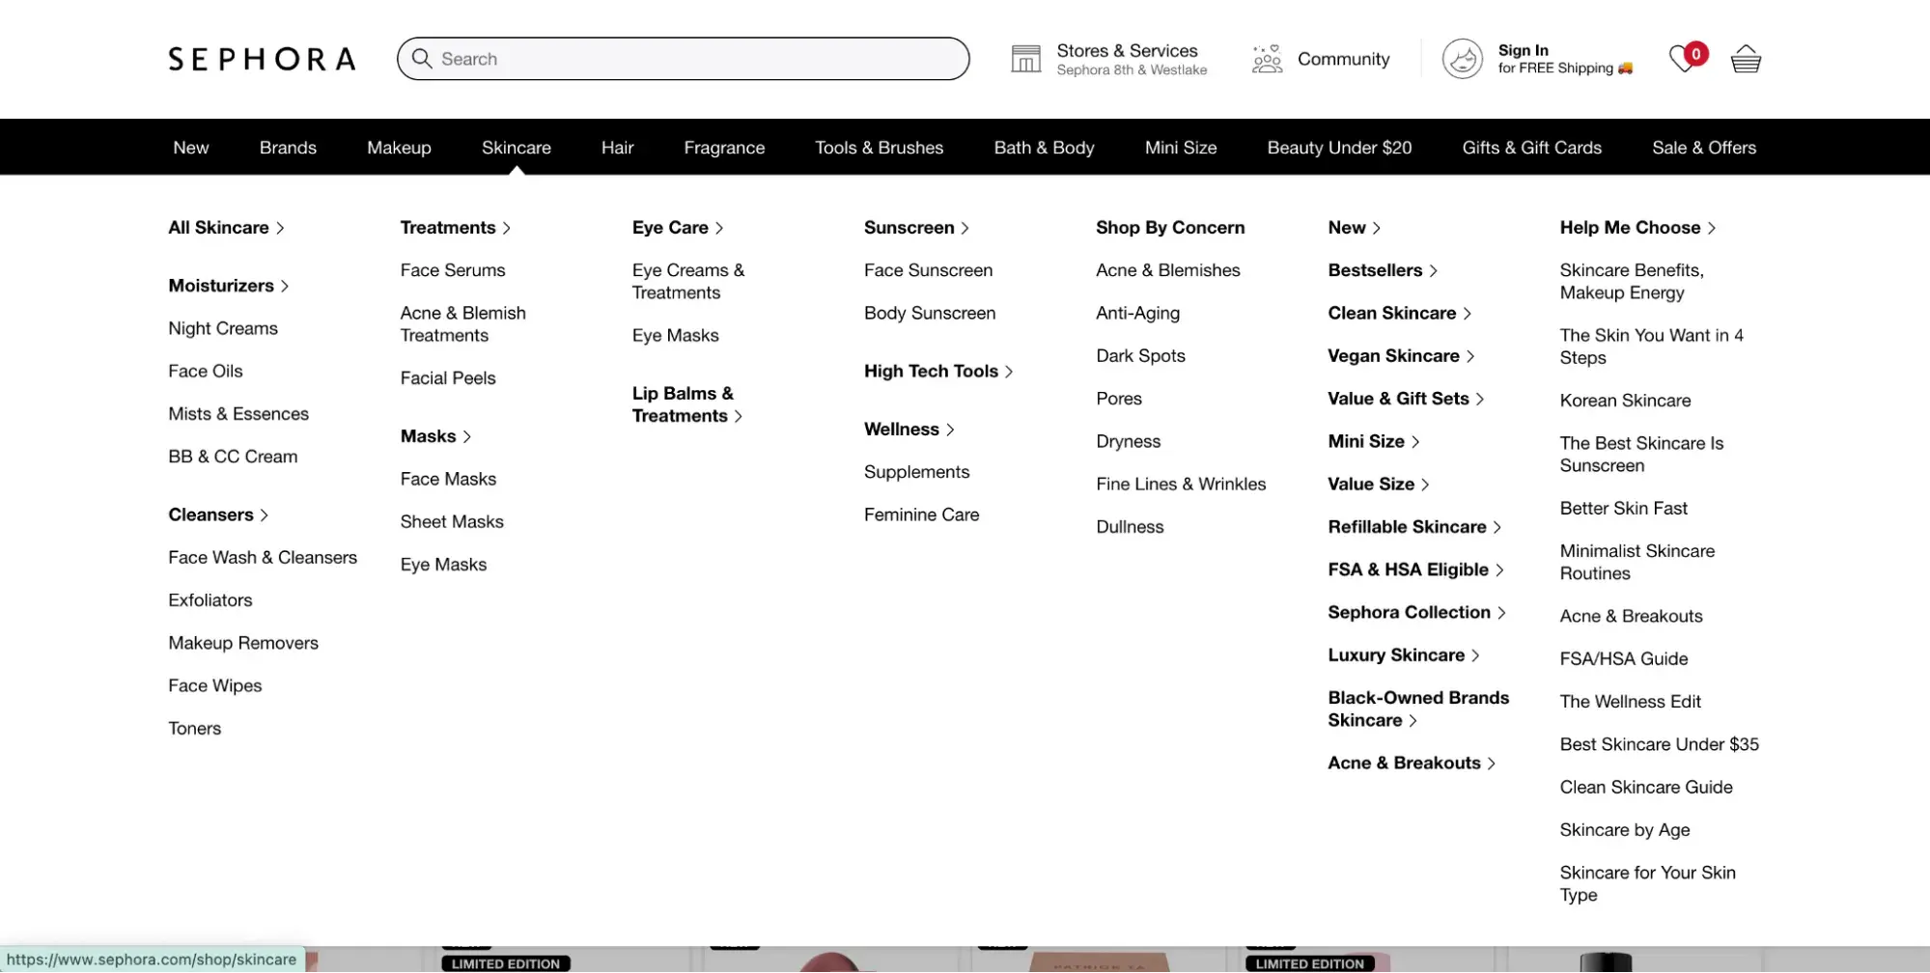Open the New nav menu
The width and height of the screenshot is (1930, 973).
pyautogui.click(x=191, y=148)
